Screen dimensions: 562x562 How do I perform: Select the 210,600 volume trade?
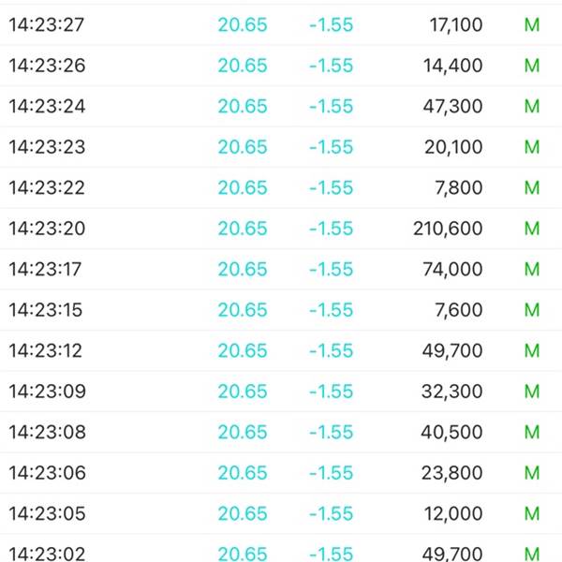[x=281, y=229]
